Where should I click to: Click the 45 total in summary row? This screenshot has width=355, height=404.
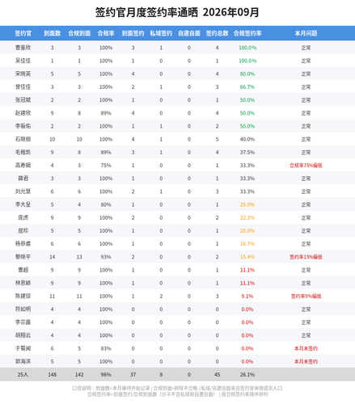[217, 375]
